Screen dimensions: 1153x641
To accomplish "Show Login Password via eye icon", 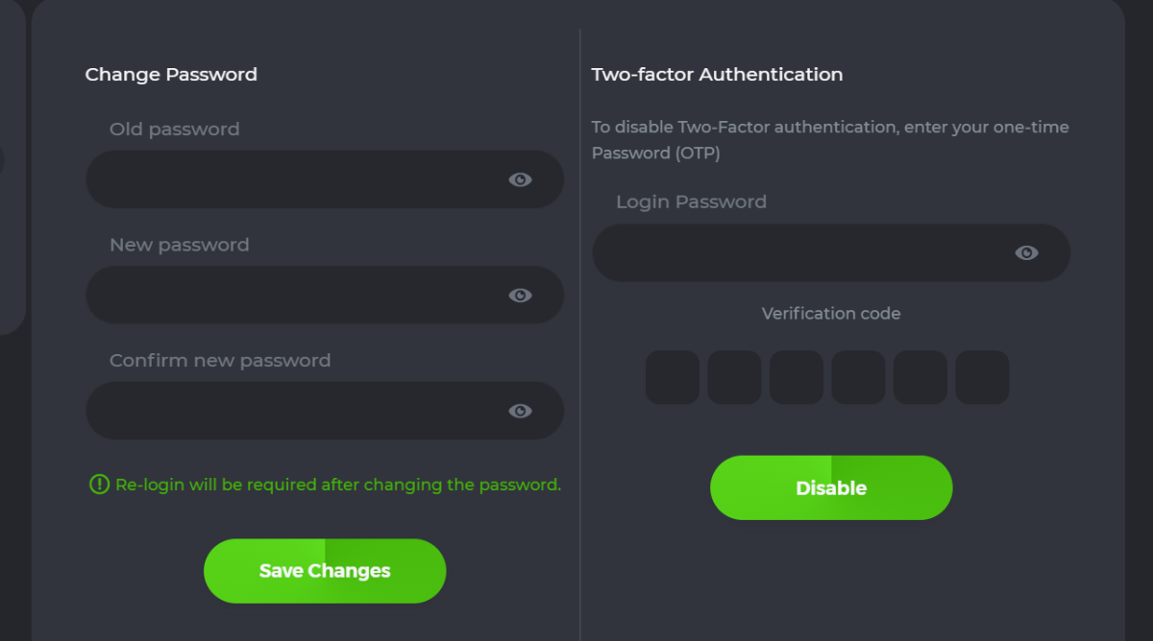I will (x=1026, y=253).
